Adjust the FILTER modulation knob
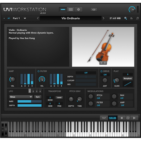Image resolution: width=141 pixels, height=141 pixels. click(x=91, y=103)
